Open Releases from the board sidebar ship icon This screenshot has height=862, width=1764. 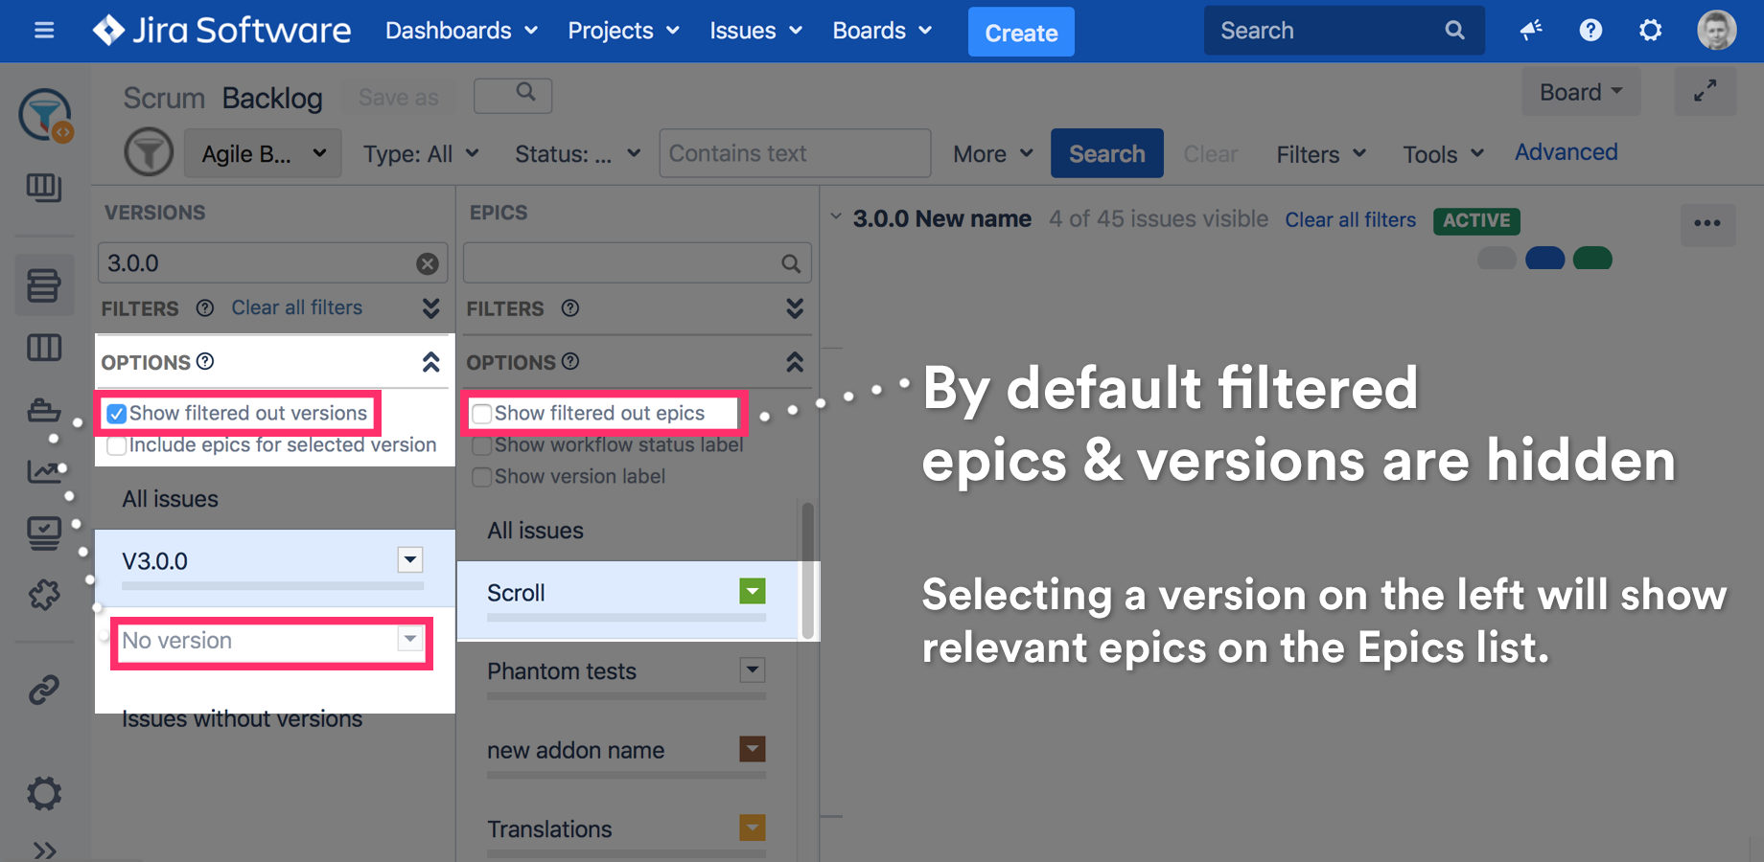tap(44, 410)
